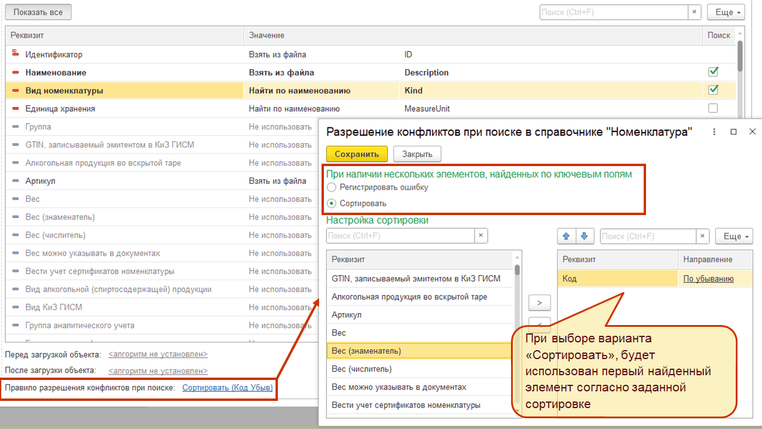Screen dimensions: 762x429
Task: Click the right sorting search field
Action: (x=648, y=236)
